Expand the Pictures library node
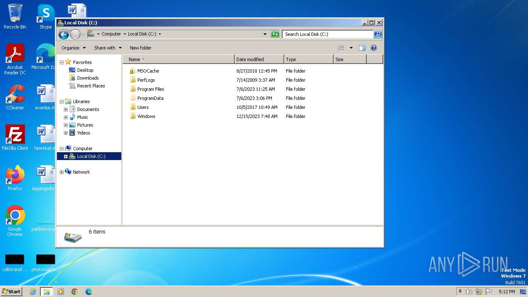The width and height of the screenshot is (528, 297). (66, 125)
